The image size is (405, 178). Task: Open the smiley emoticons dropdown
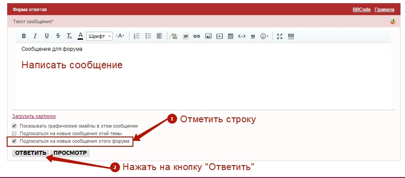coord(264,36)
